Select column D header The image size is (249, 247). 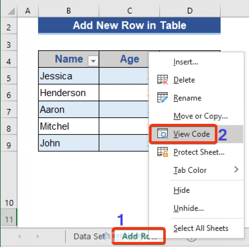(190, 11)
